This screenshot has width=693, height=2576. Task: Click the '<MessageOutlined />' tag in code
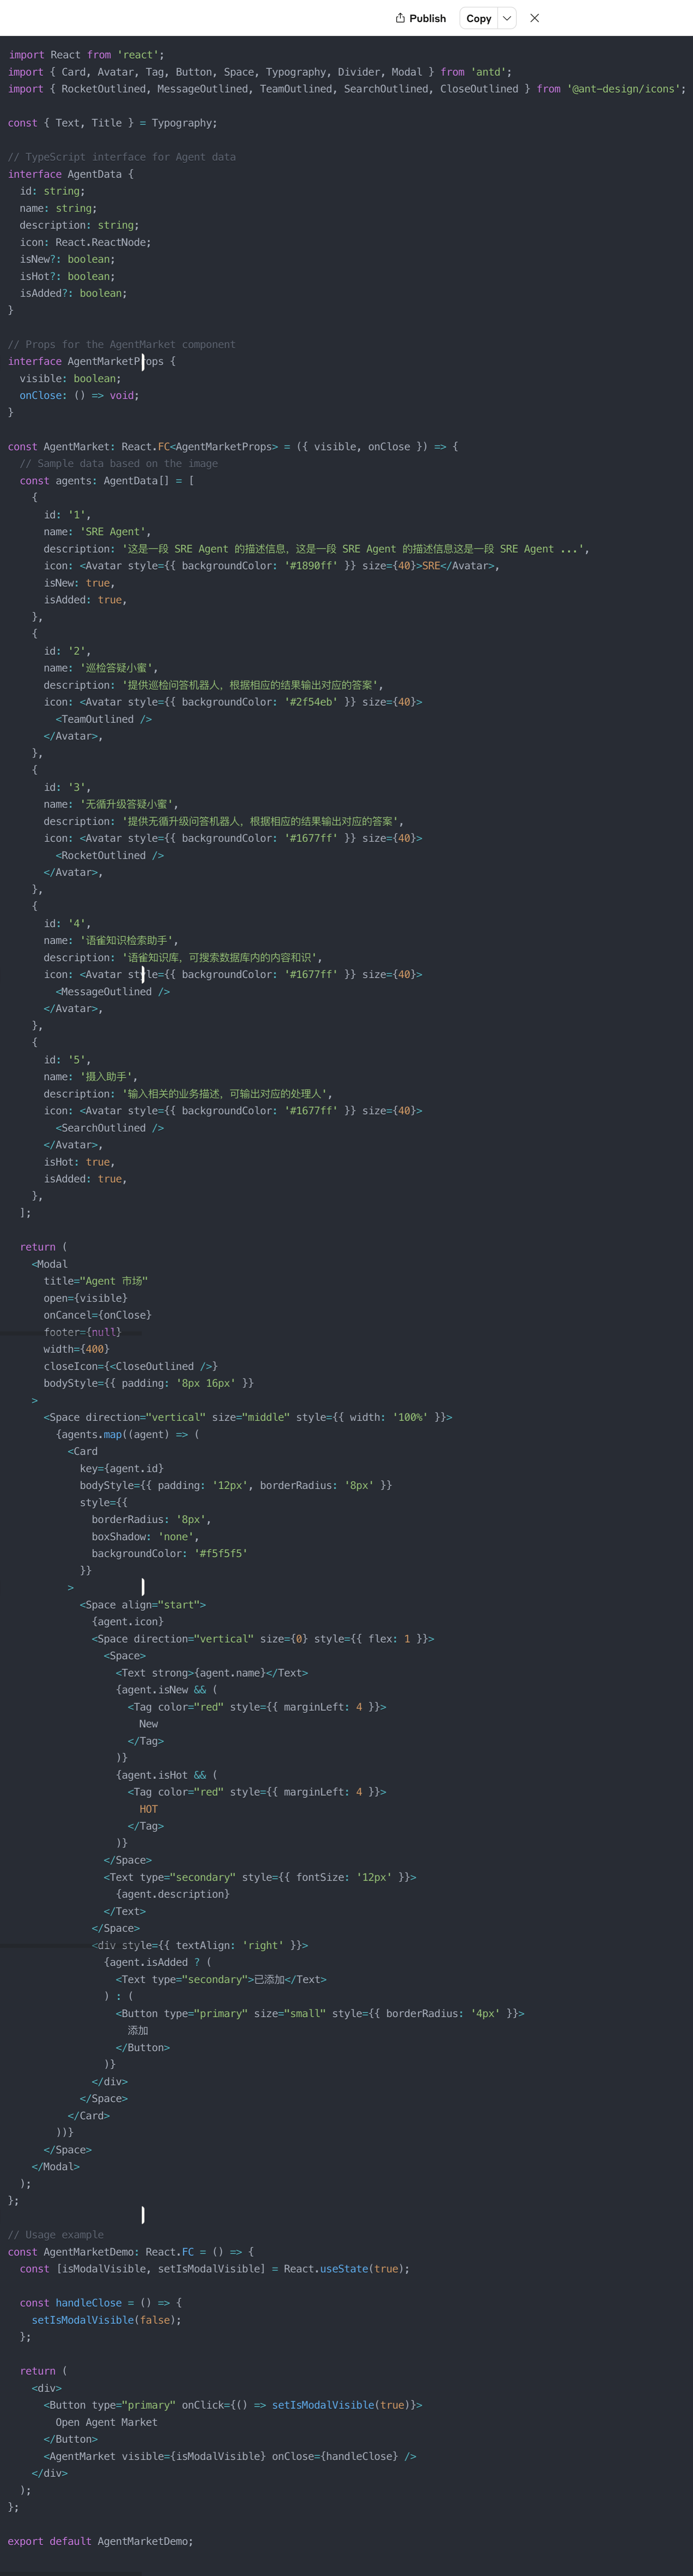point(113,992)
